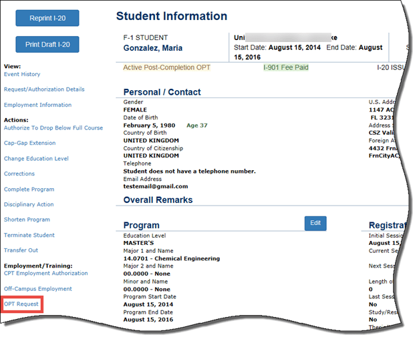Open Off-Campus Employment link
This screenshot has width=417, height=339.
pos(38,289)
